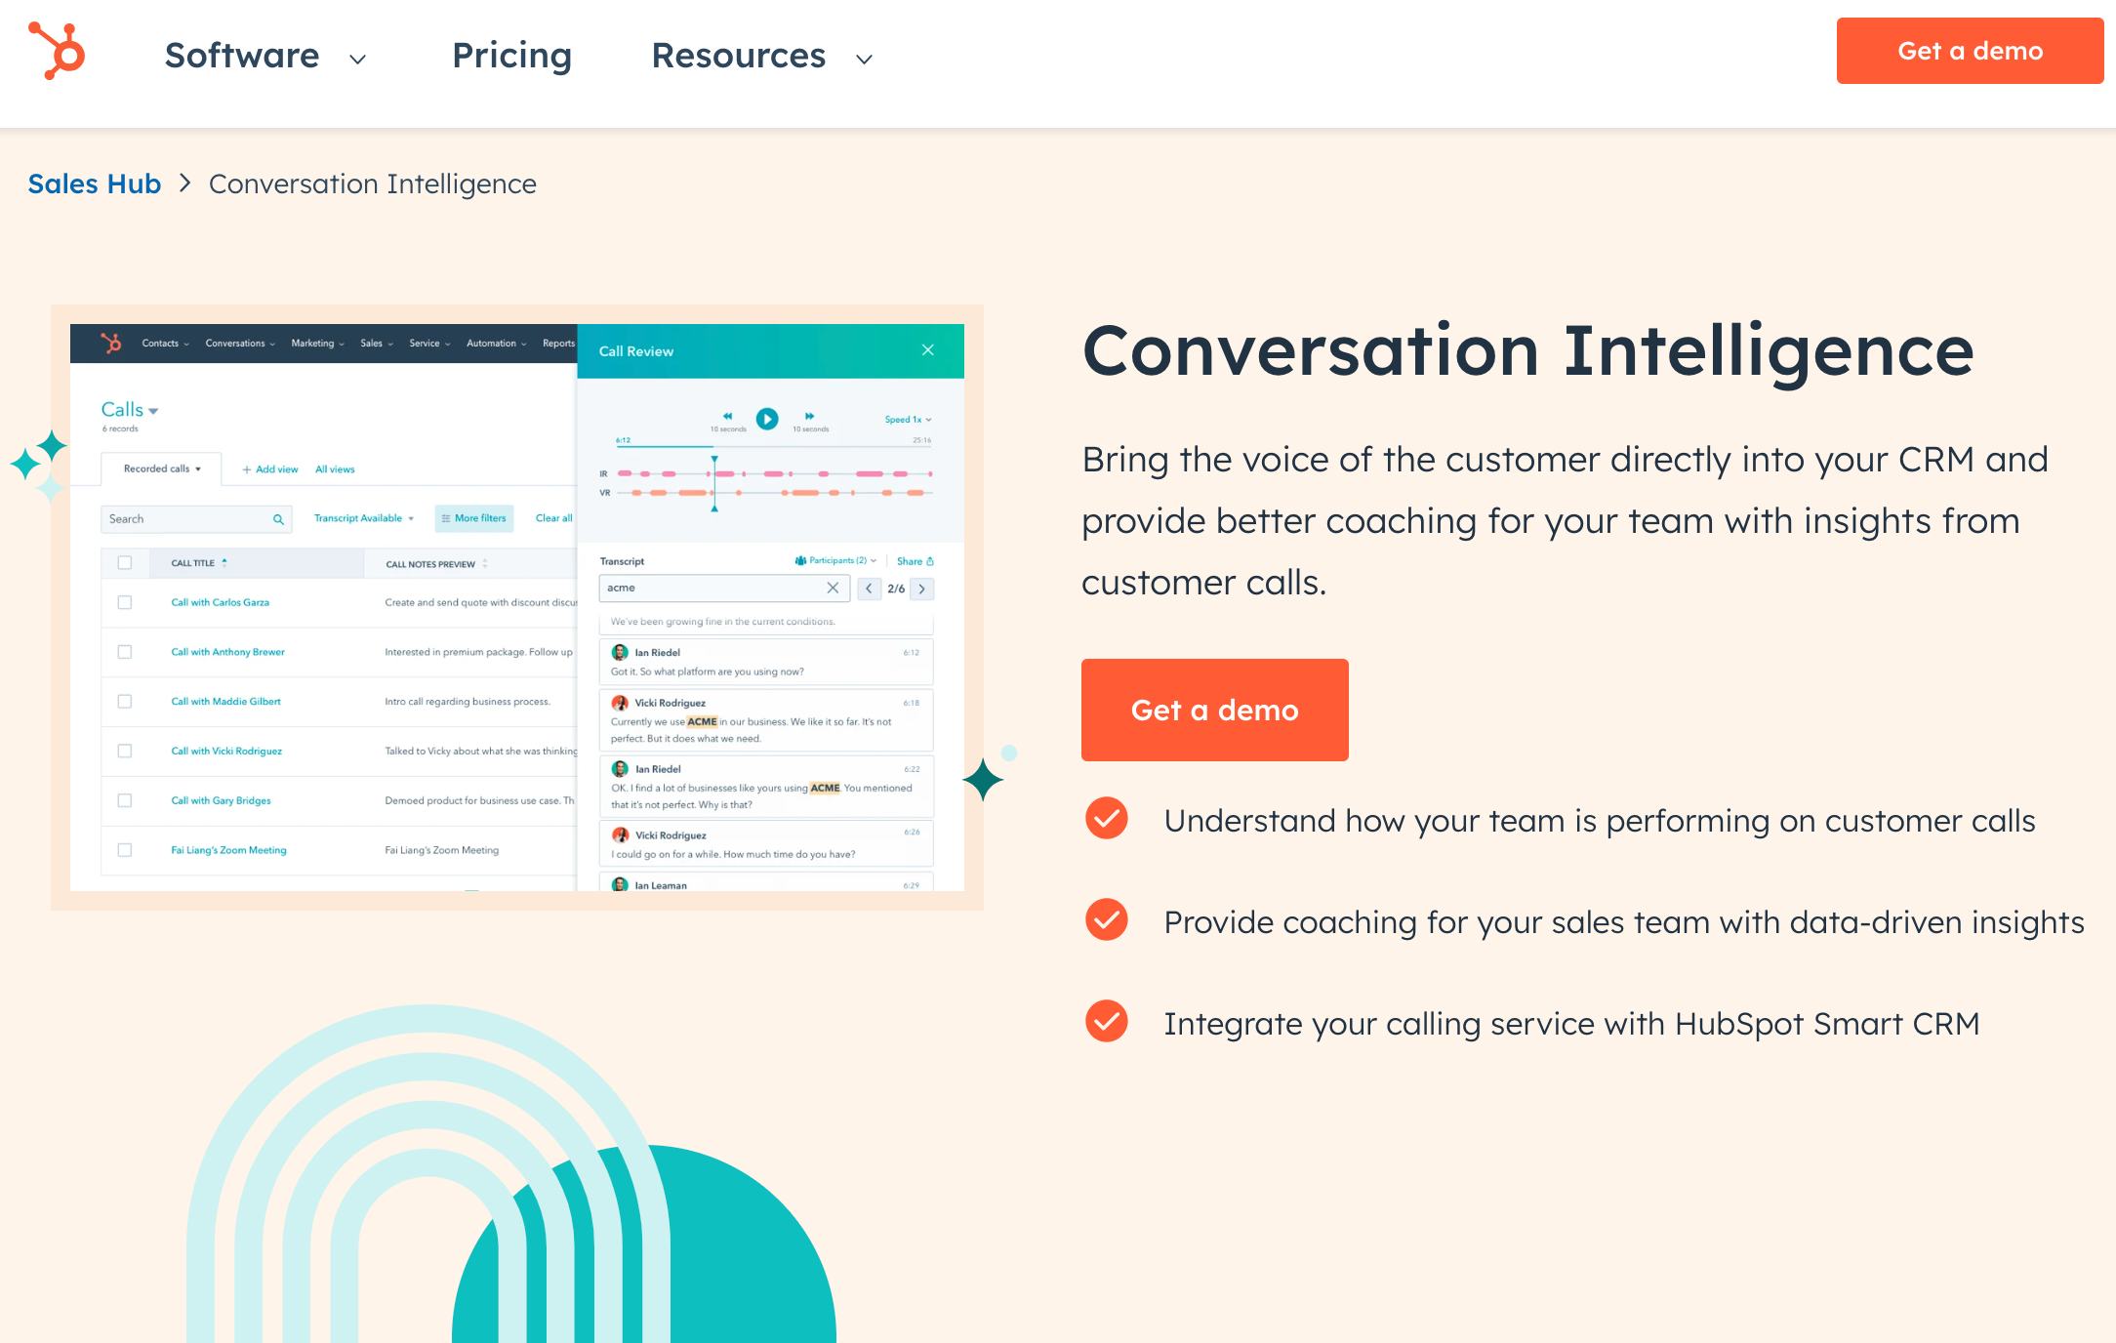Toggle the first call row checkbox

(123, 601)
